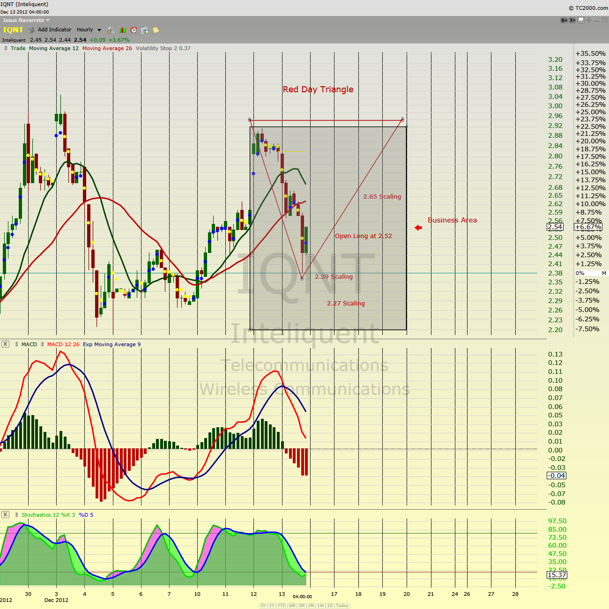Select the 2.27 Scaling annotation
The height and width of the screenshot is (609, 609).
click(x=346, y=304)
